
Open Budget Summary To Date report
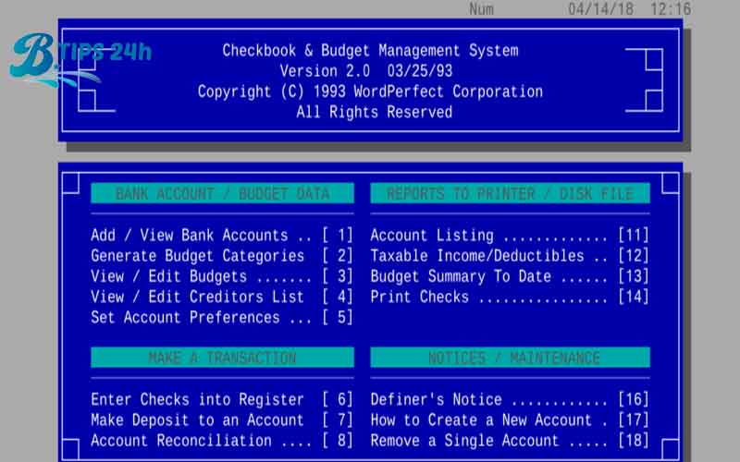[x=510, y=276]
